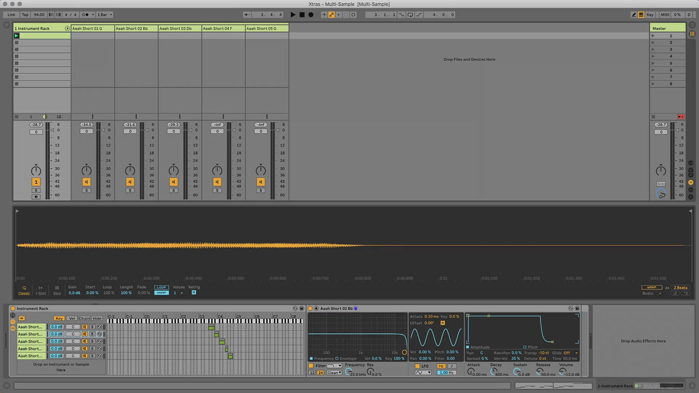This screenshot has height=393, width=699.
Task: Launch the first clip slot in Instrument Rack
Action: click(16, 36)
